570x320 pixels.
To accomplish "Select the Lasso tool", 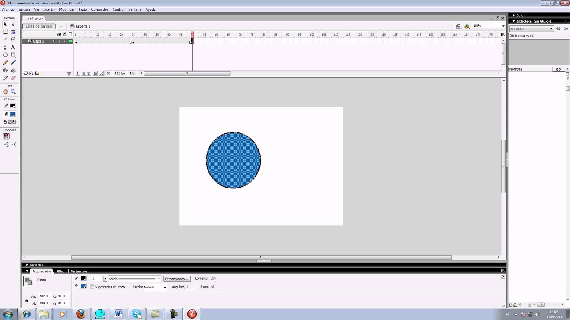I will point(13,40).
